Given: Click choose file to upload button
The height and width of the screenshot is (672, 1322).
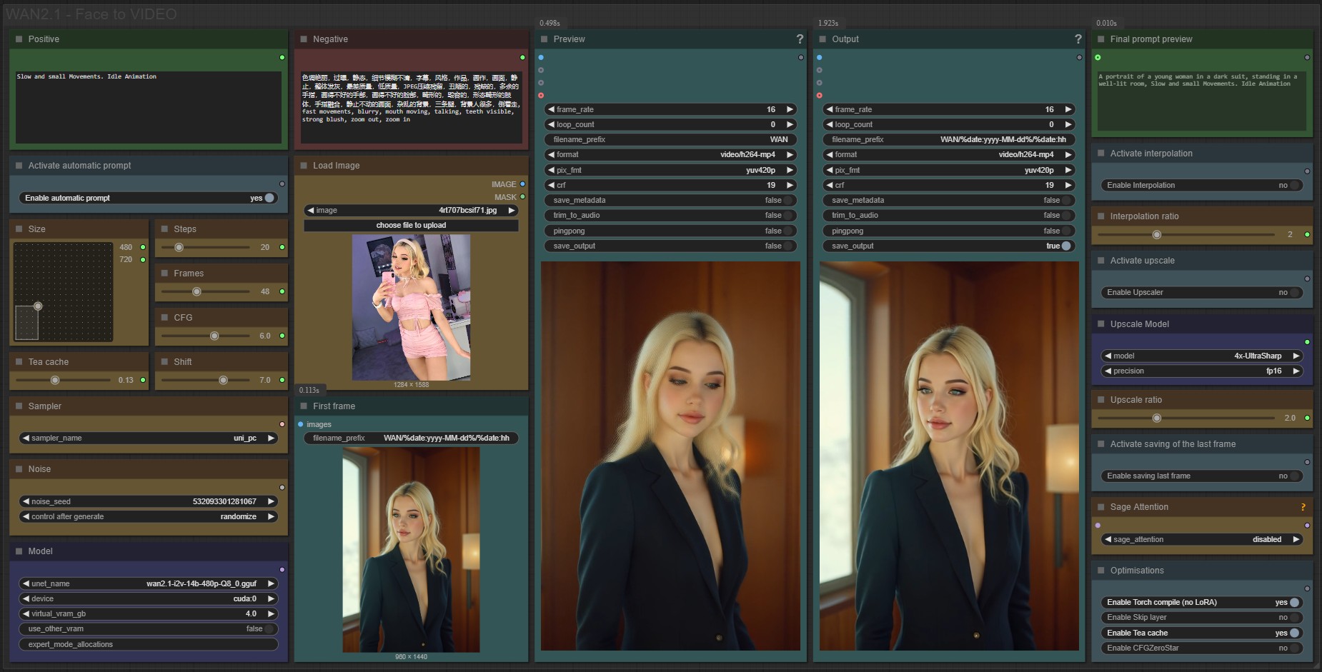Looking at the screenshot, I should point(411,226).
